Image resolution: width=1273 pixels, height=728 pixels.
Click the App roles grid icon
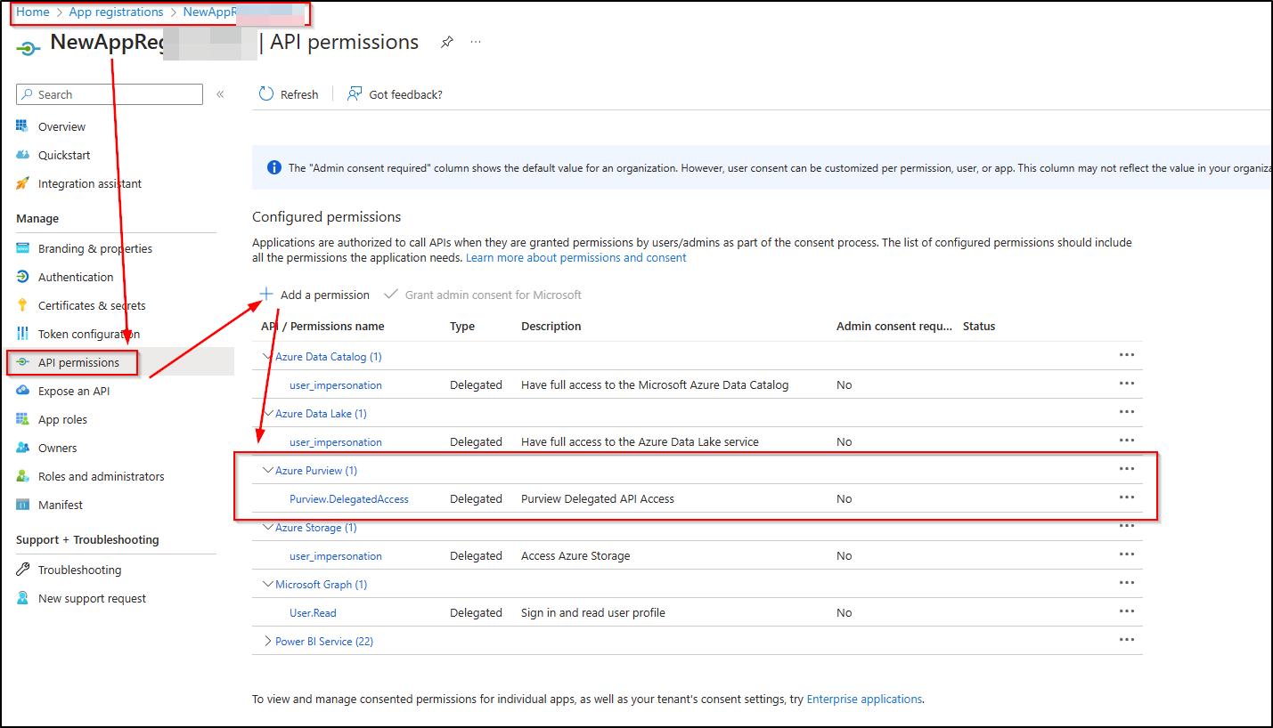pos(23,419)
